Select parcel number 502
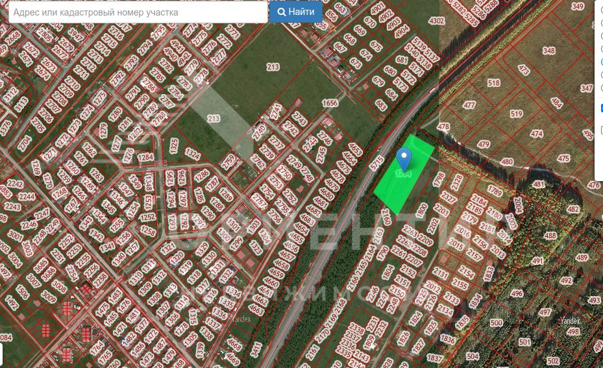This screenshot has width=603, height=368. click(552, 361)
